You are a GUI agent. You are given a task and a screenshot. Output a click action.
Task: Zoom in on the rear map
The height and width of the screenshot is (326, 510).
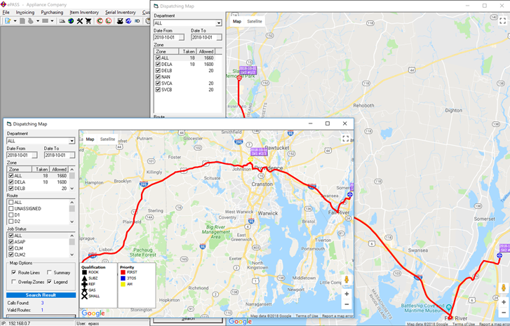504,302
